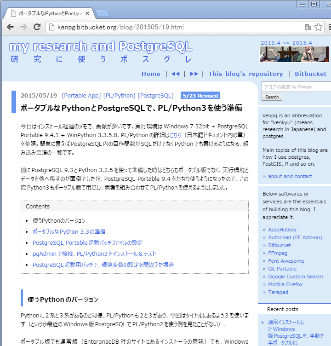
Task: Open the [PostgreSQL] tag link
Action: pos(156,96)
